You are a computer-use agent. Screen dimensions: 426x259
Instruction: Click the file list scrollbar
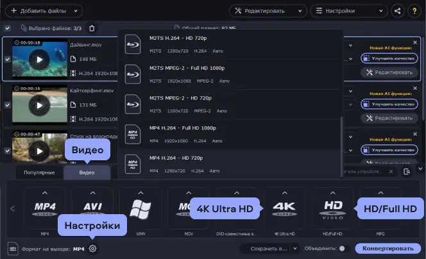point(424,79)
